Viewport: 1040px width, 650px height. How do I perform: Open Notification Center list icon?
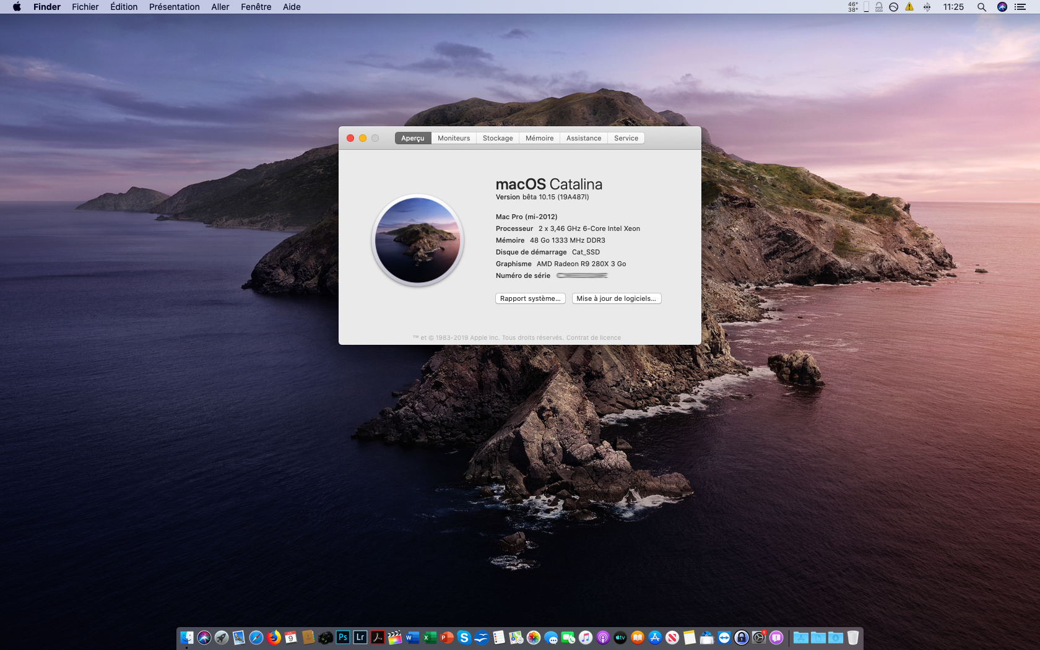[1020, 7]
